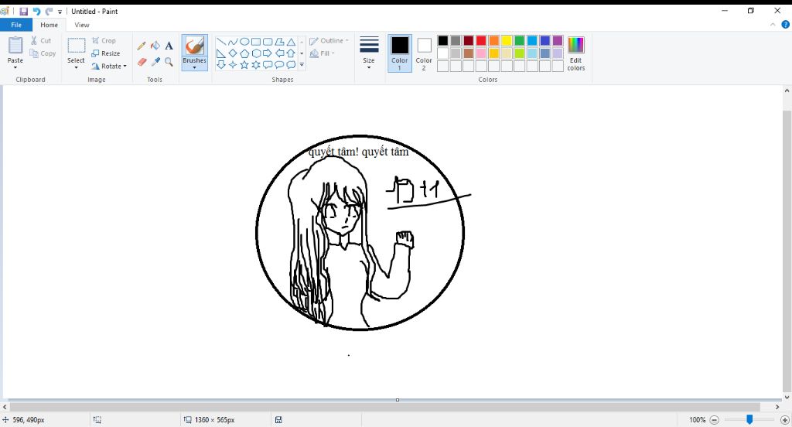Open Paint Help question mark icon

786,24
